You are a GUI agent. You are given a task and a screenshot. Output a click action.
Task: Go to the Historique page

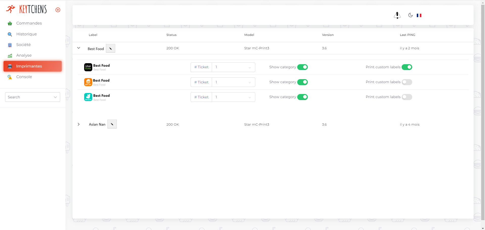click(x=26, y=34)
